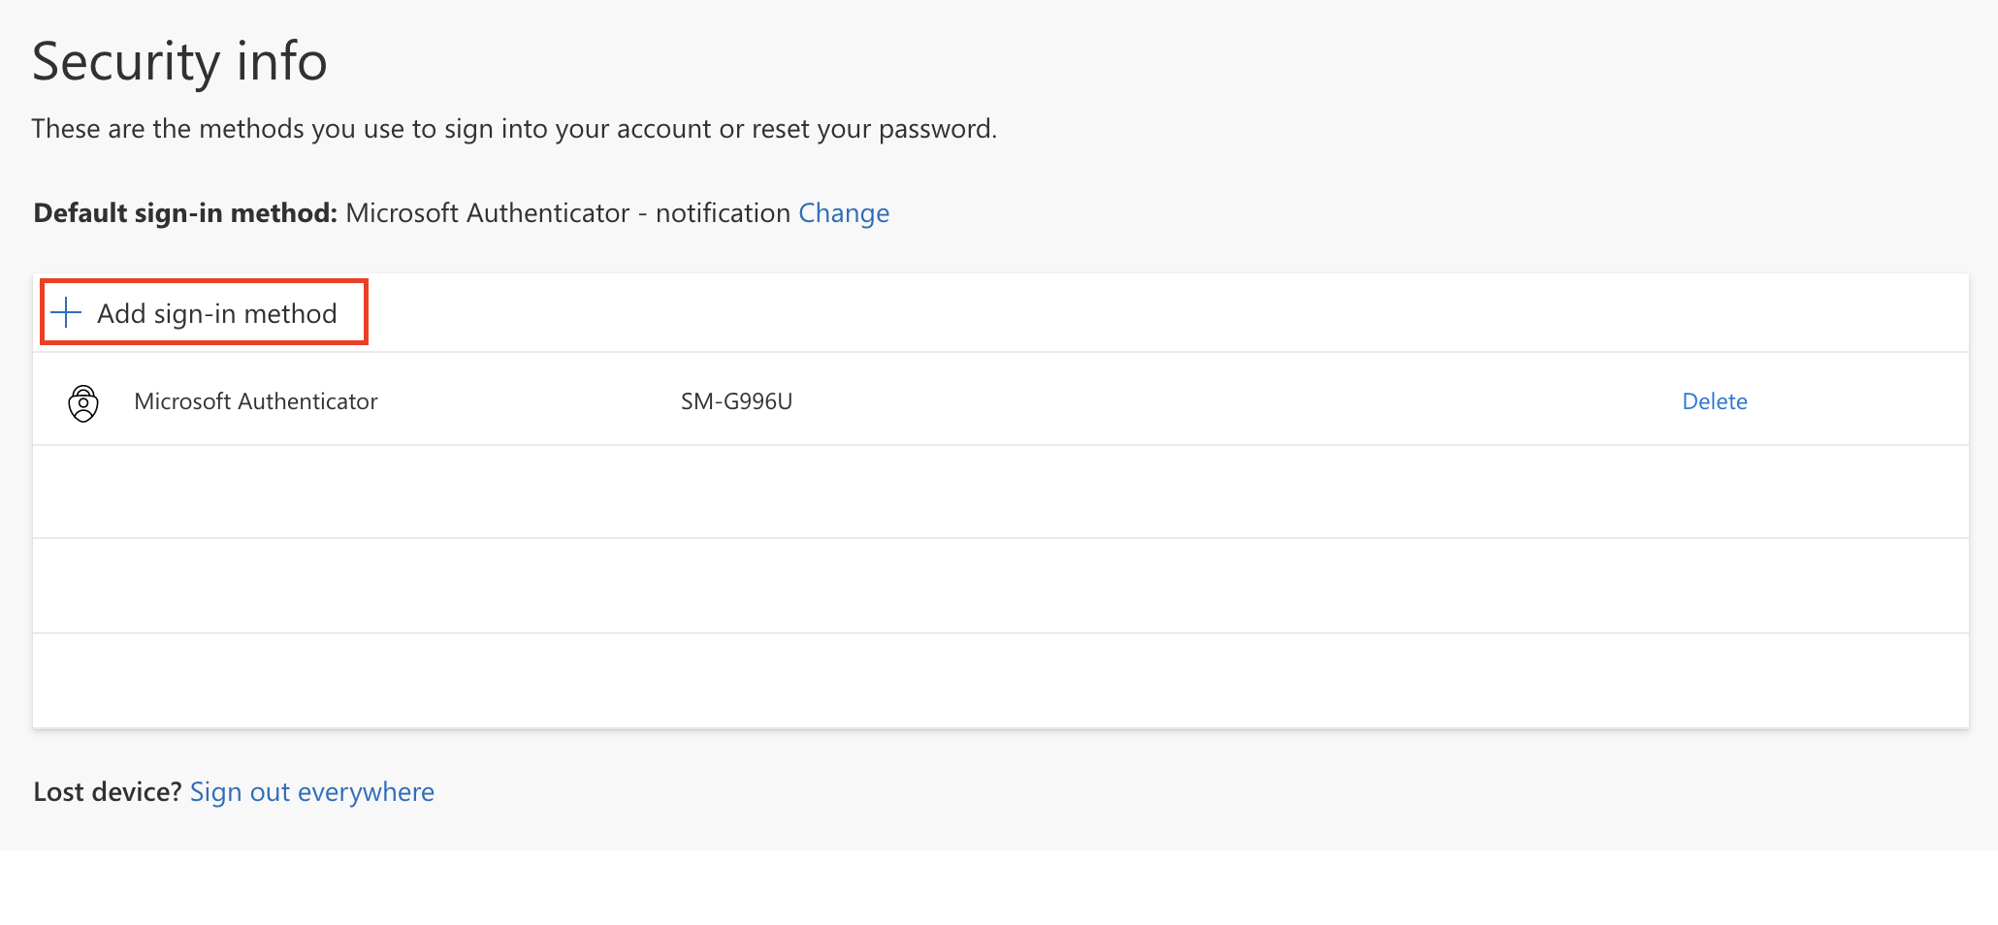Image resolution: width=1998 pixels, height=925 pixels.
Task: Click the blank white area below the page
Action: (x=999, y=887)
